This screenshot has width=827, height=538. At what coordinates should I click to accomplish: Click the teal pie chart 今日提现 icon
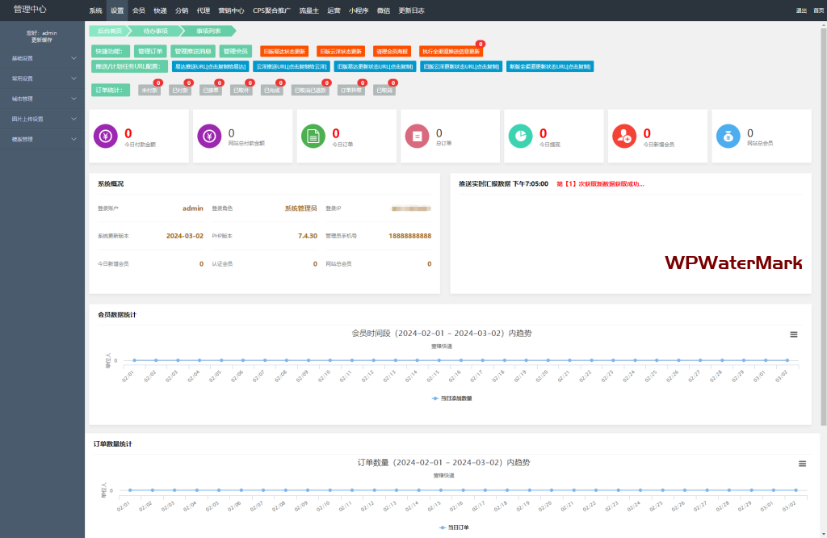520,137
